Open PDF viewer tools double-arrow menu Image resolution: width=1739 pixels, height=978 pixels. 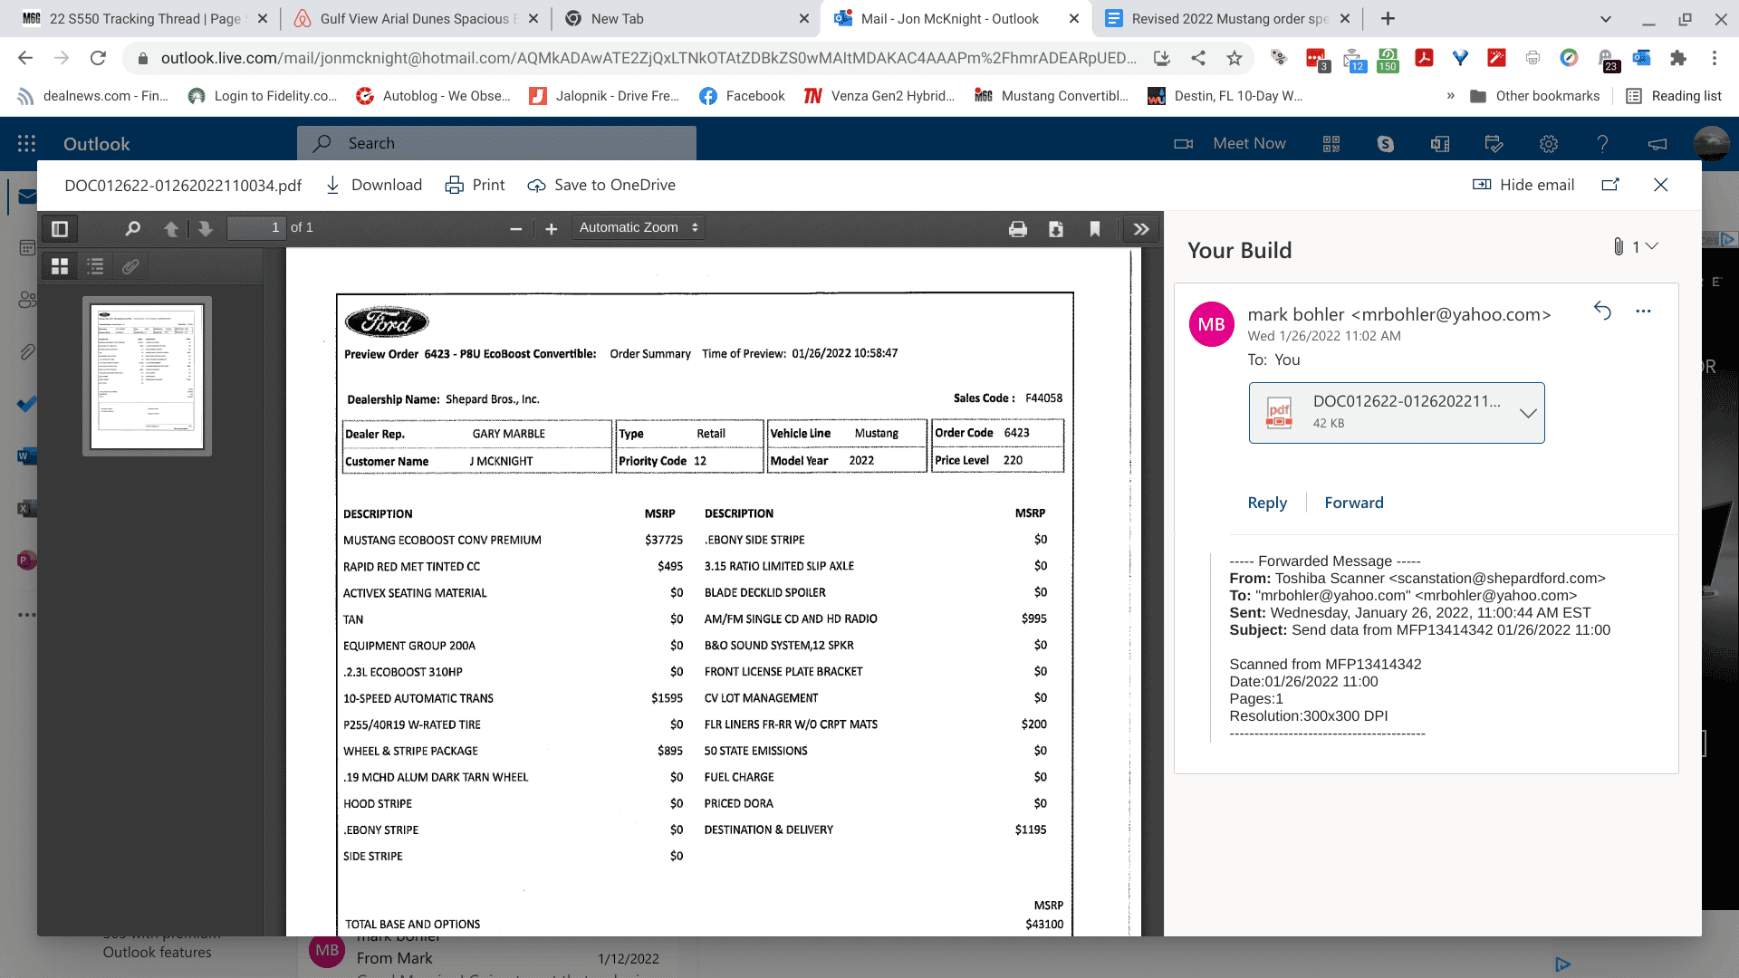[x=1141, y=229]
